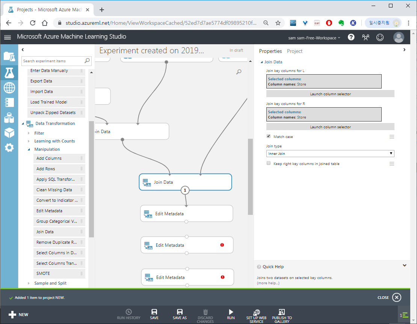Close the notification message bar
Viewport: 417px width, 324px height.
tap(396, 297)
